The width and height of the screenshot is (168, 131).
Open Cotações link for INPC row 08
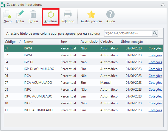pyautogui.click(x=155, y=90)
